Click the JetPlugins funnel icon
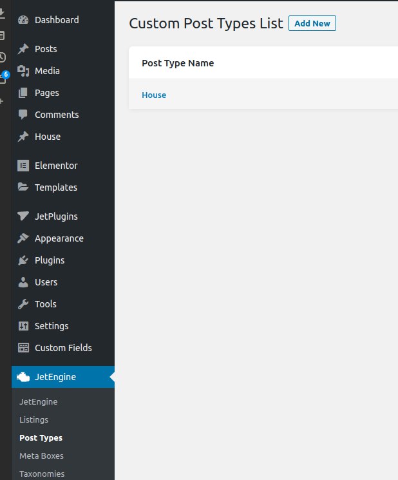The height and width of the screenshot is (480, 398). [23, 216]
